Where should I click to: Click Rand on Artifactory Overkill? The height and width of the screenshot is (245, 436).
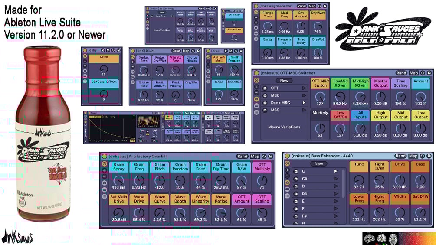242,157
